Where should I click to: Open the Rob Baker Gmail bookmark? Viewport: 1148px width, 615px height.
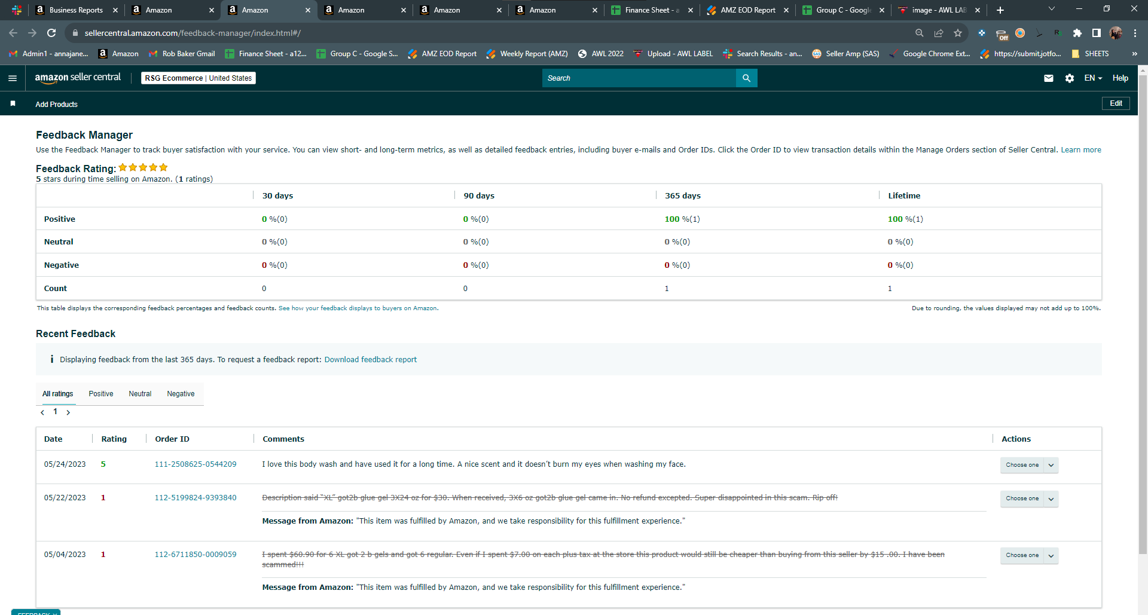coord(182,54)
